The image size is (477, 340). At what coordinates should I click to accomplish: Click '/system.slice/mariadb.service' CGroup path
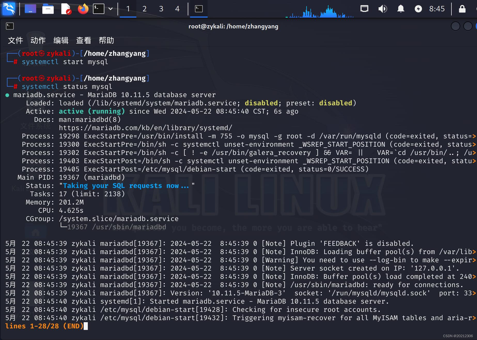click(119, 219)
